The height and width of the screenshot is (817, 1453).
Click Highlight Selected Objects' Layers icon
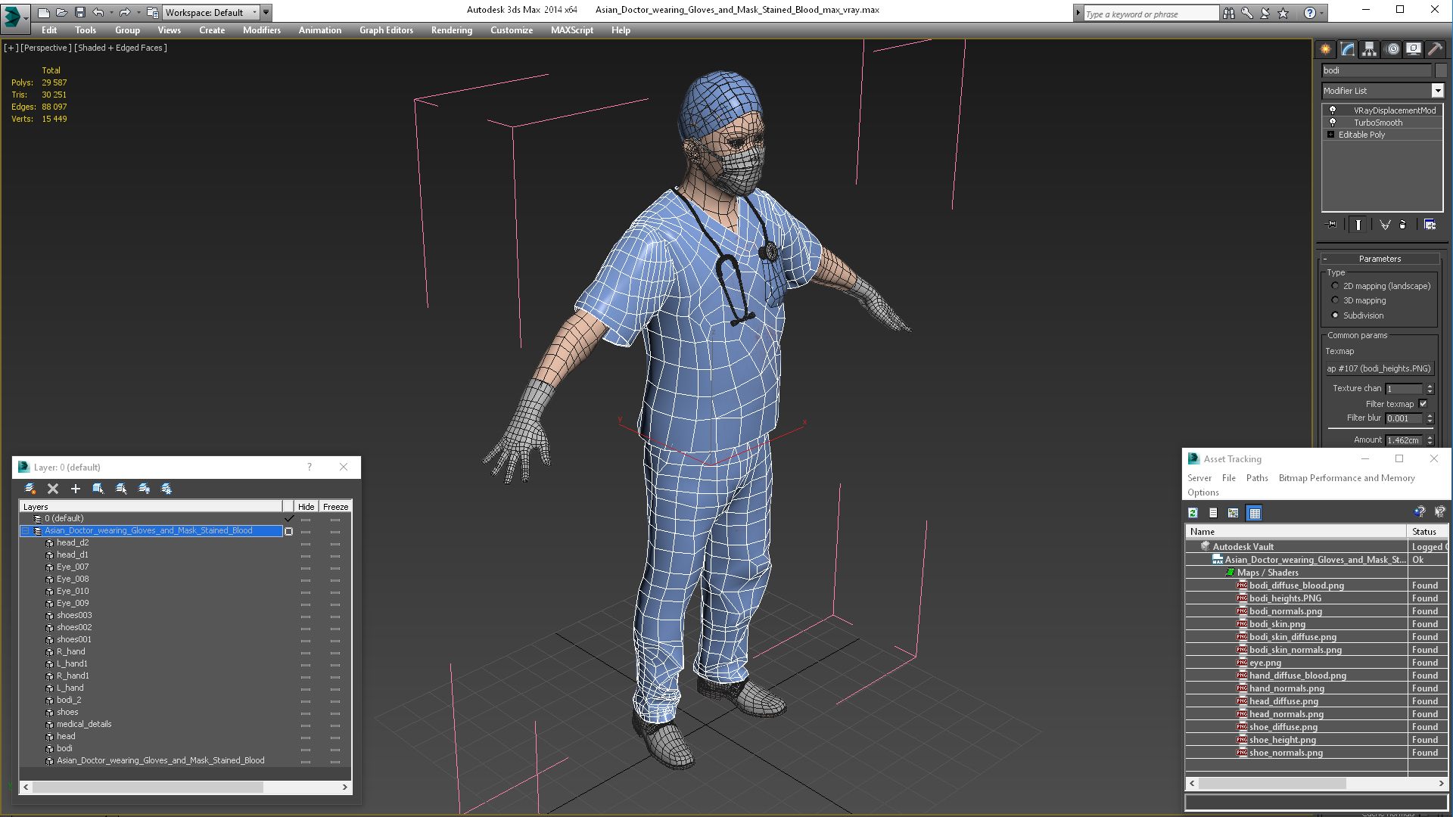point(121,489)
